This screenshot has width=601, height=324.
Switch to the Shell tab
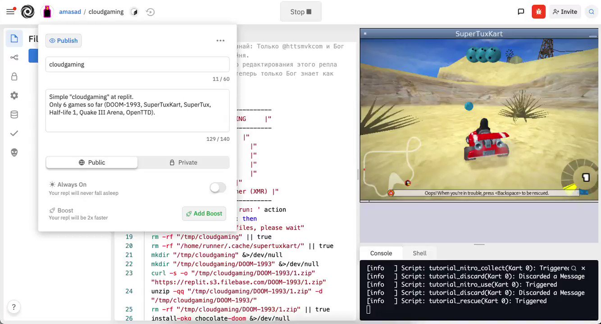[x=419, y=253]
